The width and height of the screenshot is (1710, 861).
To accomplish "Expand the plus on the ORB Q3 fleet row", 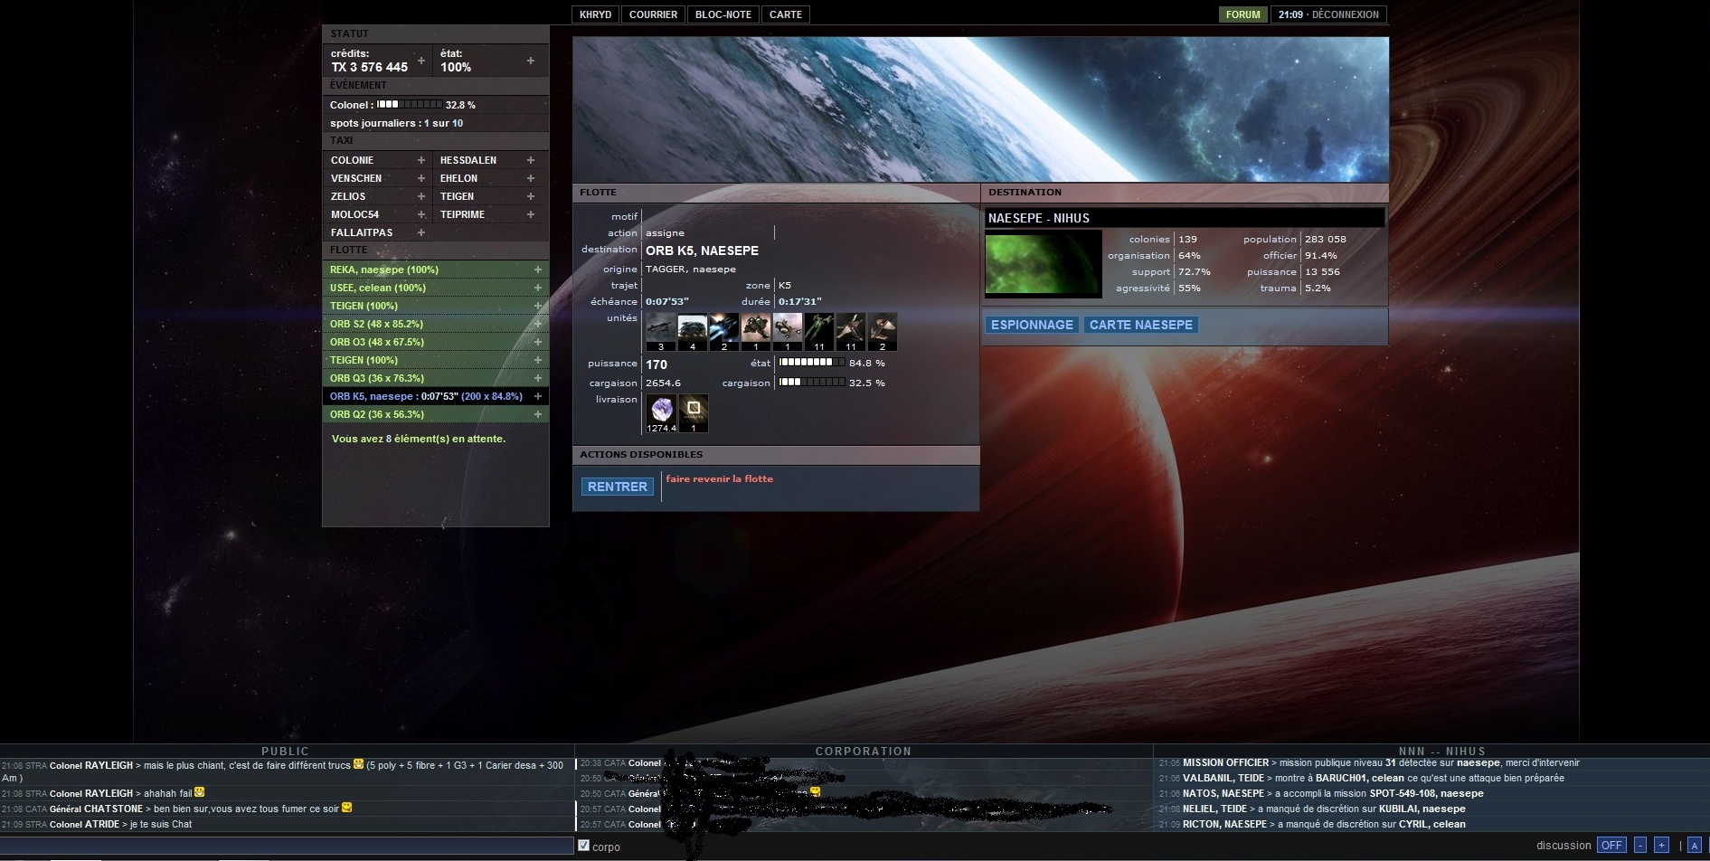I will point(538,378).
